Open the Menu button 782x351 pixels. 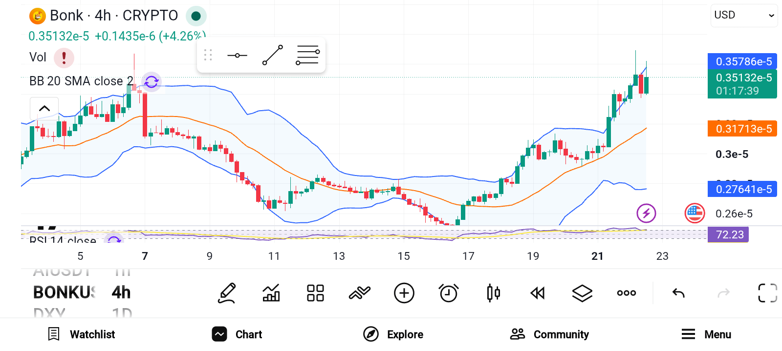[x=706, y=334]
